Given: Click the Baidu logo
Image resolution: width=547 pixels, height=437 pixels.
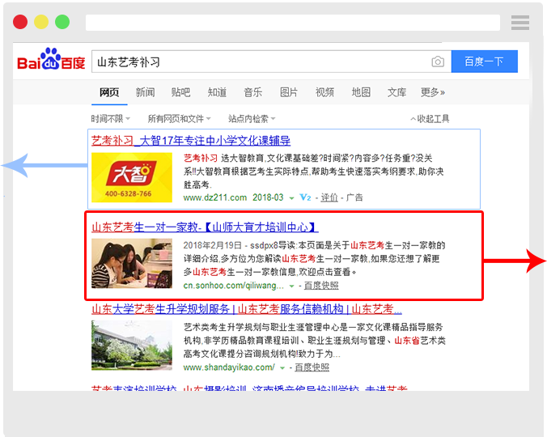Looking at the screenshot, I should click(51, 59).
